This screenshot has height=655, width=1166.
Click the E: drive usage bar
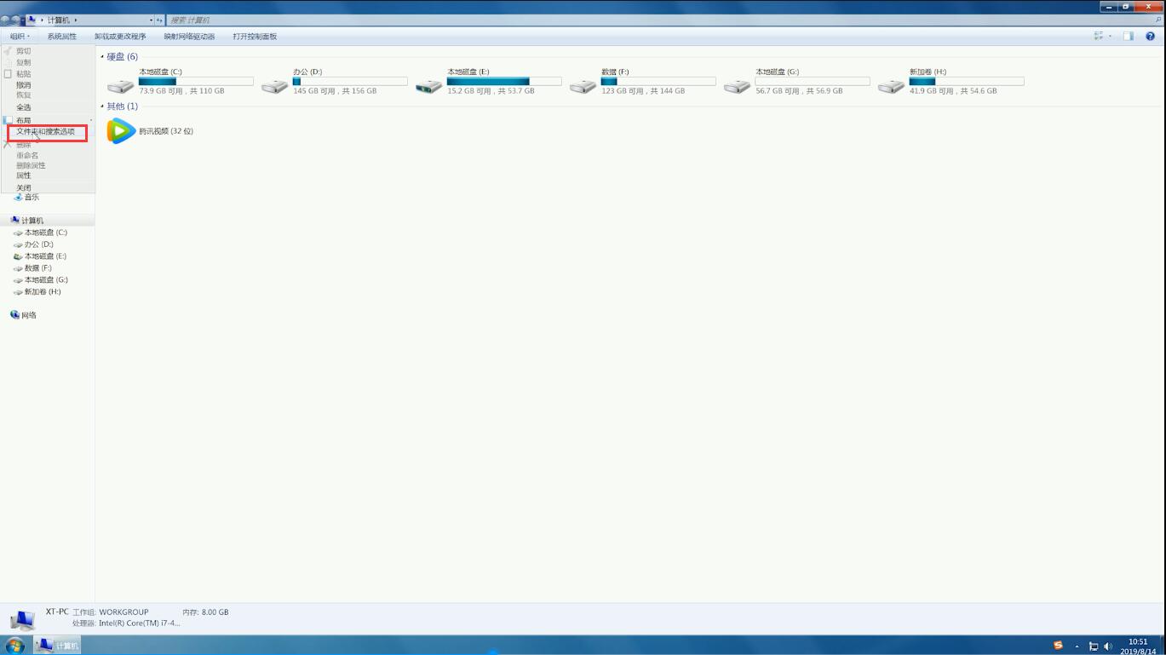click(504, 82)
